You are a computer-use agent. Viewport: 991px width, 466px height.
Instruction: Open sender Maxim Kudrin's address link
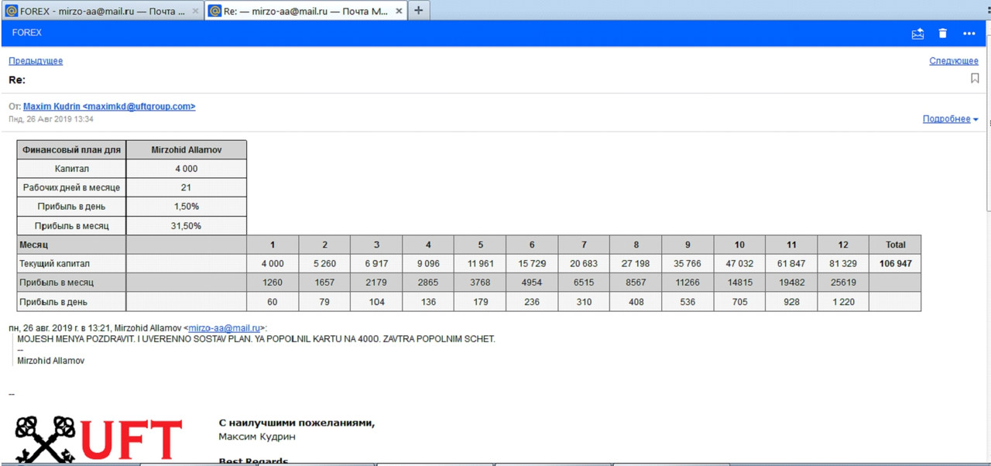click(x=109, y=107)
